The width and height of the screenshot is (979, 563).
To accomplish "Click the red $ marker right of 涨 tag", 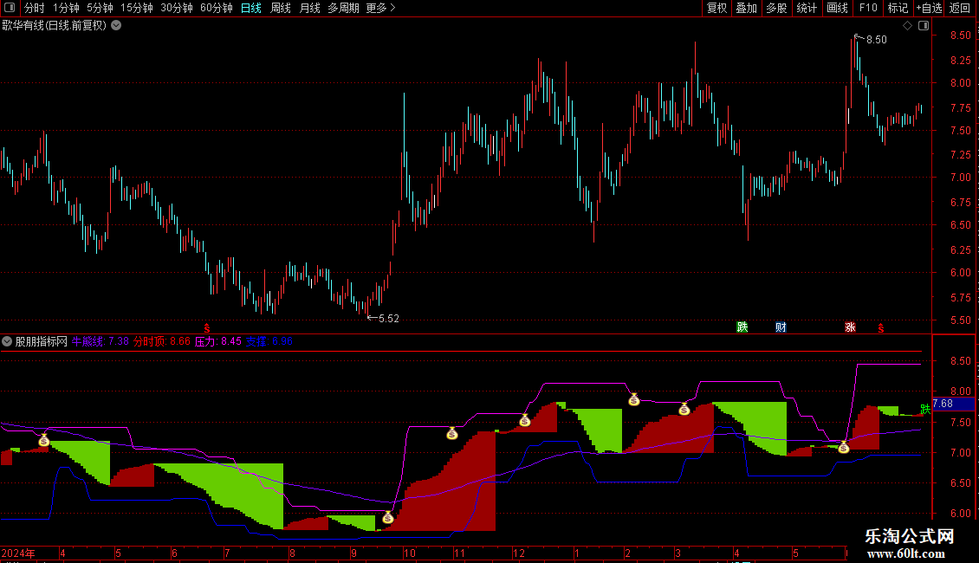I will coord(881,328).
